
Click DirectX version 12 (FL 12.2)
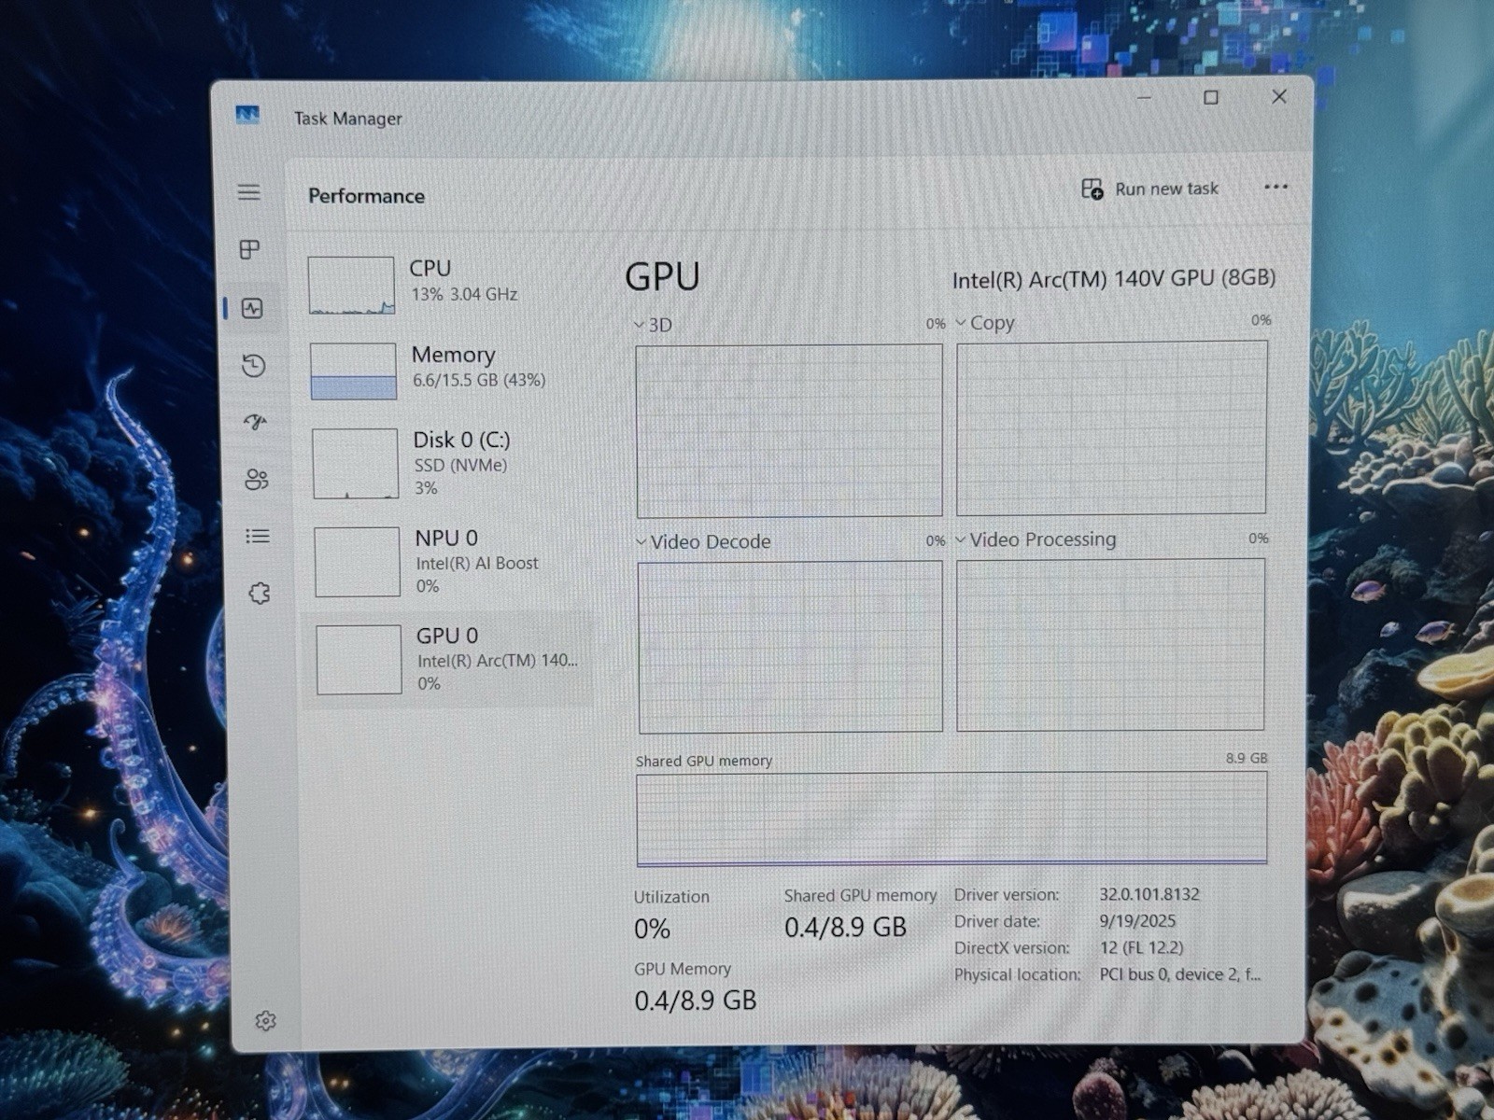click(1141, 948)
